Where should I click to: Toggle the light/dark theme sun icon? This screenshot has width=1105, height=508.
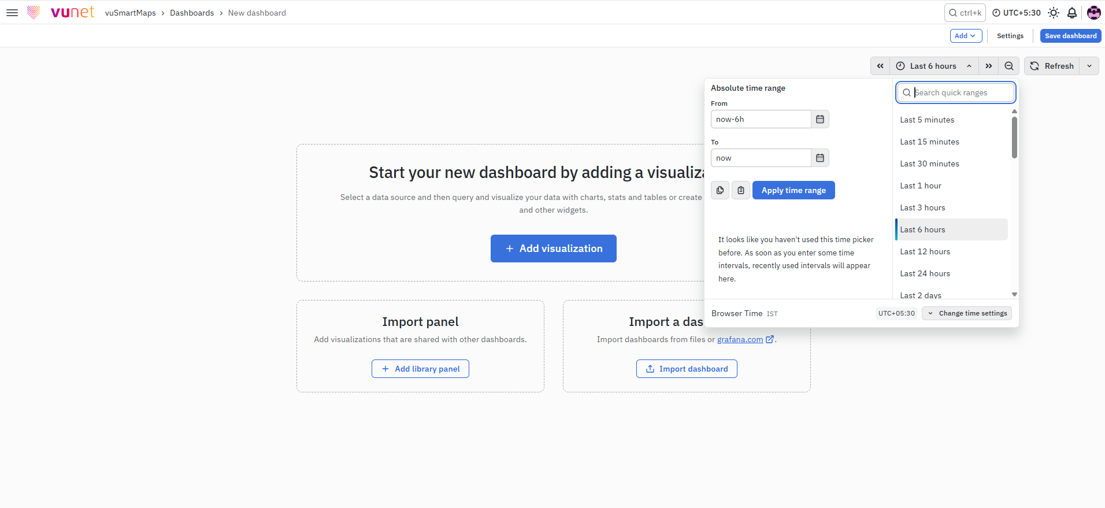click(x=1054, y=13)
